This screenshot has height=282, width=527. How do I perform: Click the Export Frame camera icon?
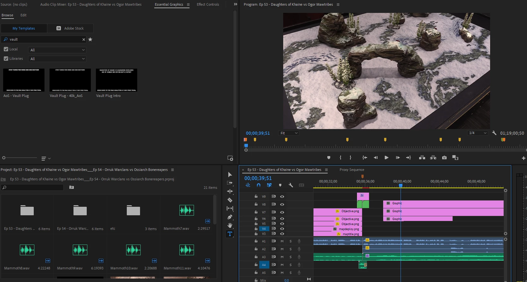444,158
